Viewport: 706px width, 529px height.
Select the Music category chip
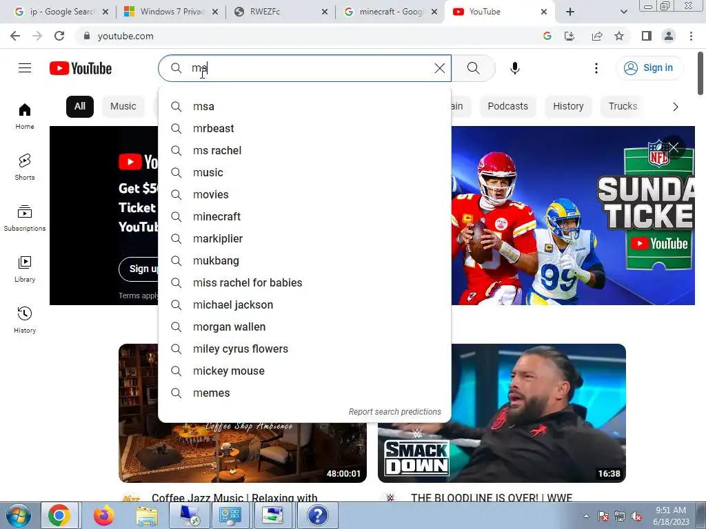point(123,106)
